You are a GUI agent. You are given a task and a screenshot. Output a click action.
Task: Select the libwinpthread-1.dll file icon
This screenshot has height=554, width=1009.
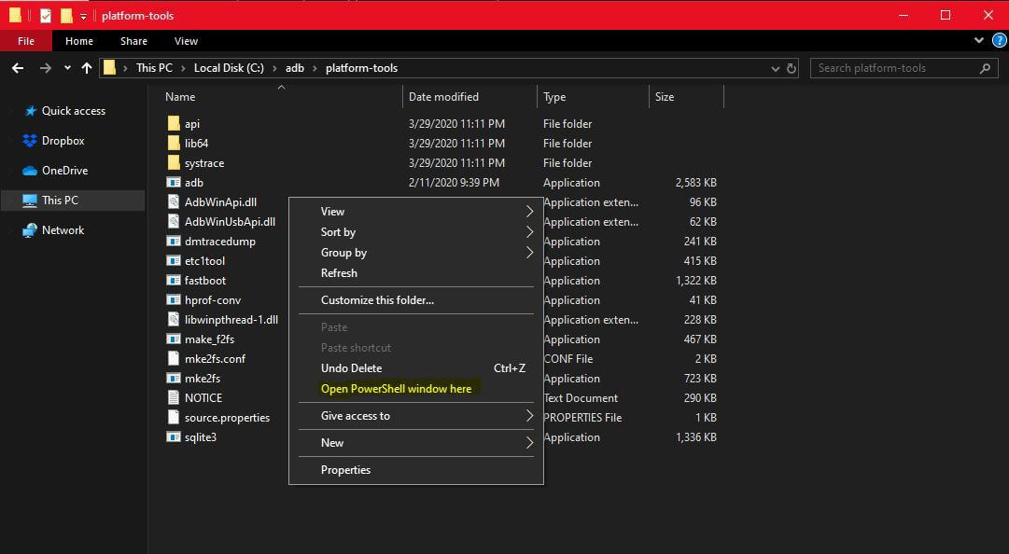point(174,319)
